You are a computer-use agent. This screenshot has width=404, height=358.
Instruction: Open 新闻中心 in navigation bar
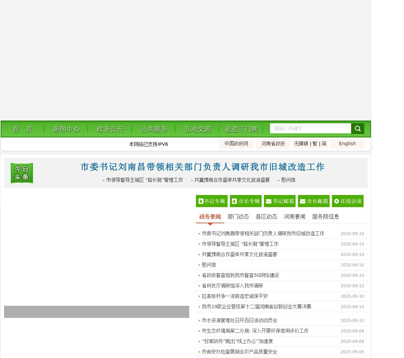66,129
